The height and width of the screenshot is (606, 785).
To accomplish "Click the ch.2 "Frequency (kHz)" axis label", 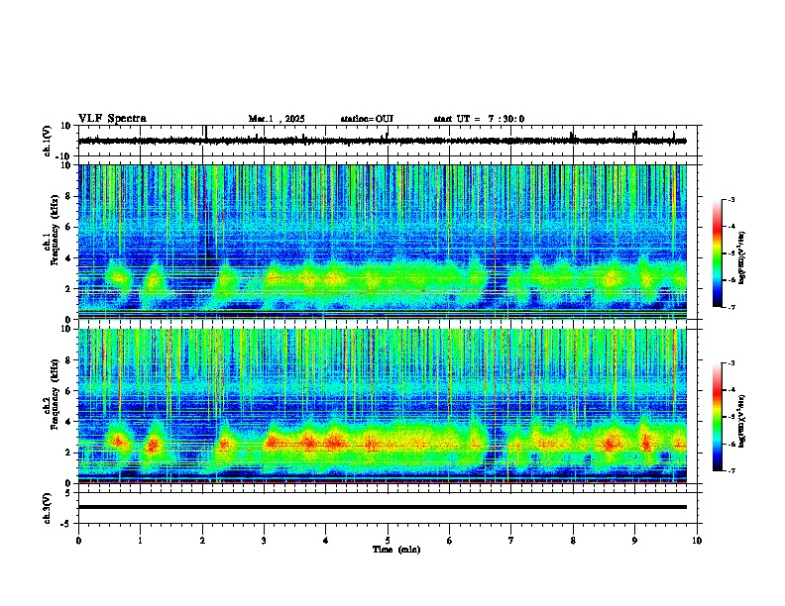I will point(55,394).
